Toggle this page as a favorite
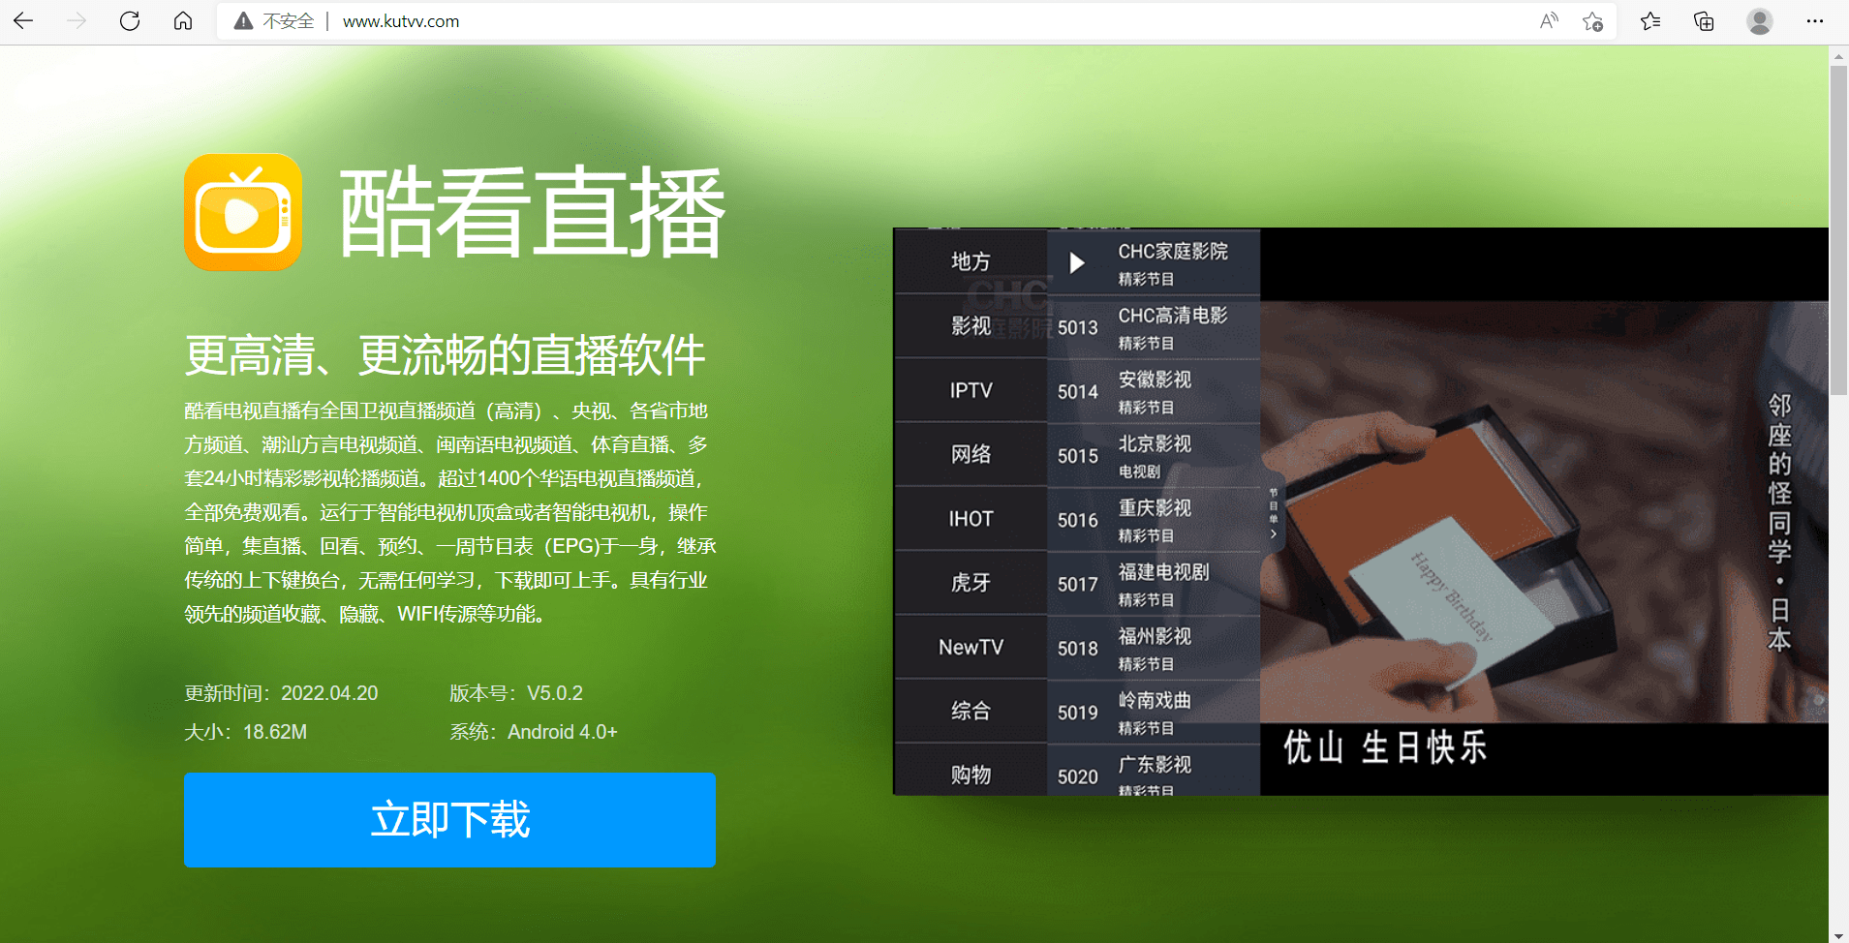The width and height of the screenshot is (1849, 943). click(x=1593, y=20)
